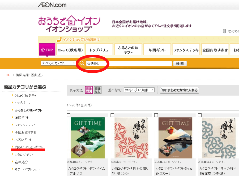Screen dimensions: 239x176
Task: Select カタログギフト in category sidebar
Action: [24, 154]
